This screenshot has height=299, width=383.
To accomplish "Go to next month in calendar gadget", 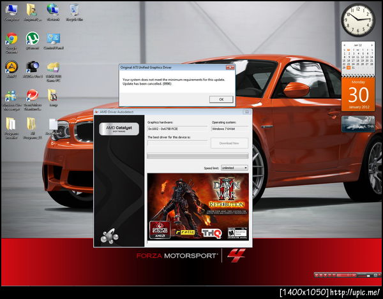I will coord(372,45).
